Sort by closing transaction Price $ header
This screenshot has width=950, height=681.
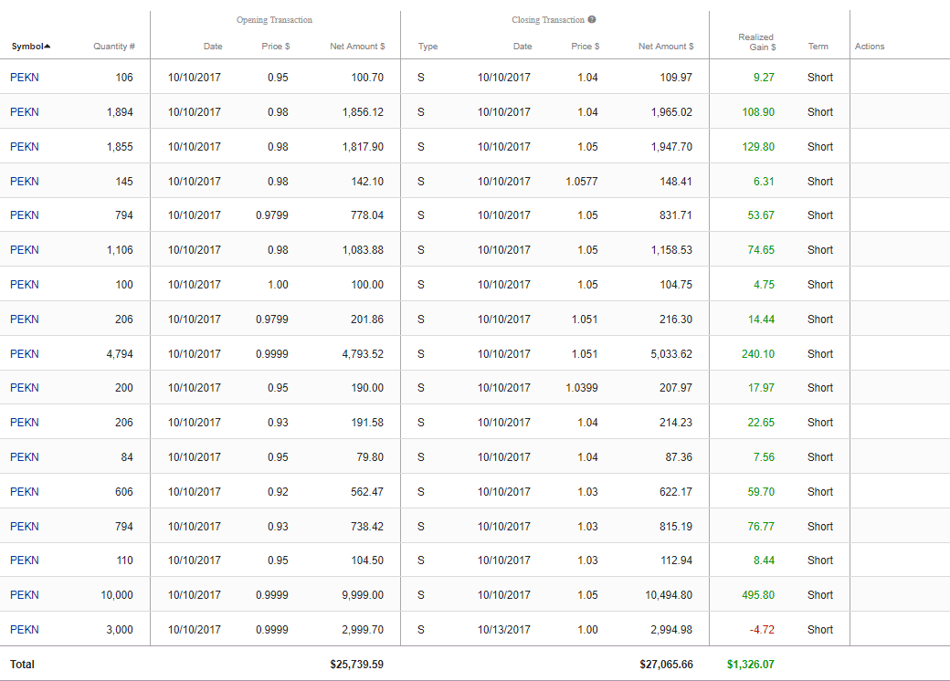click(585, 47)
